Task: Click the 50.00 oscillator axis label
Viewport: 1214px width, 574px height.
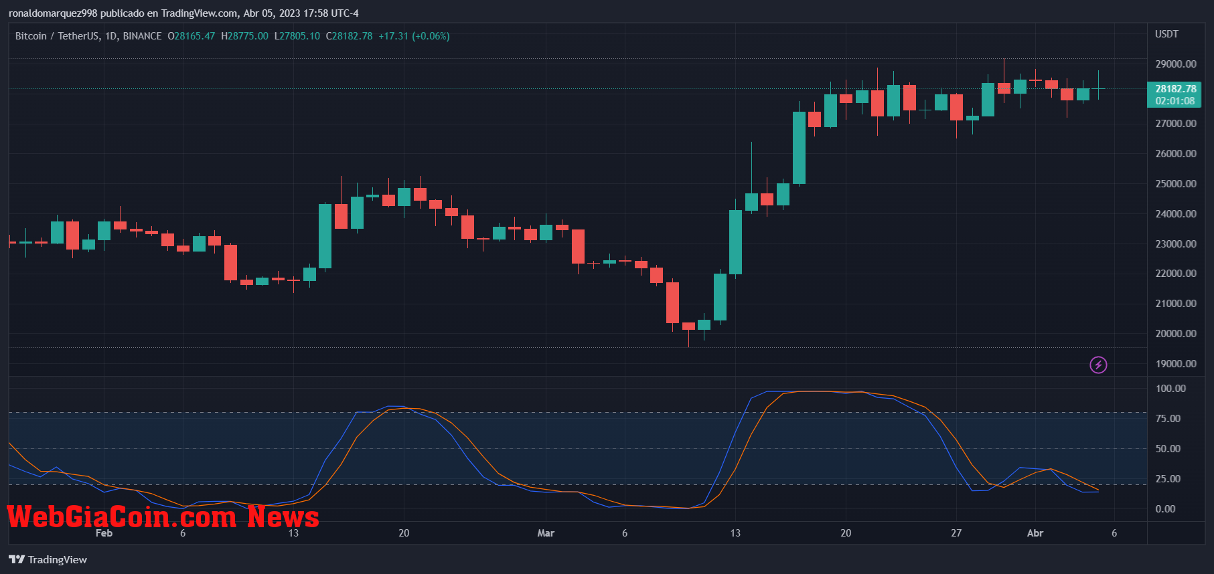Action: pyautogui.click(x=1168, y=449)
